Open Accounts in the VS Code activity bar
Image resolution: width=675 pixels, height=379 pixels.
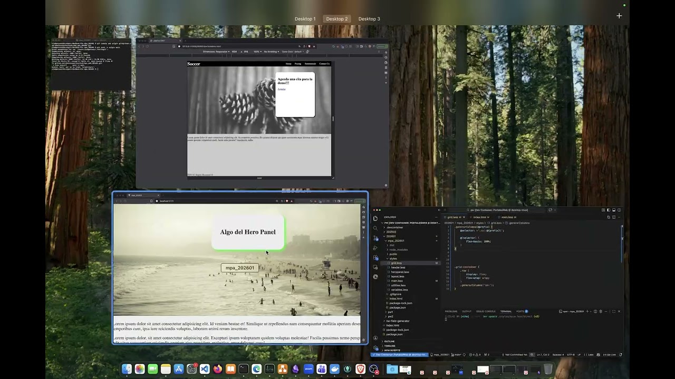[x=375, y=338]
